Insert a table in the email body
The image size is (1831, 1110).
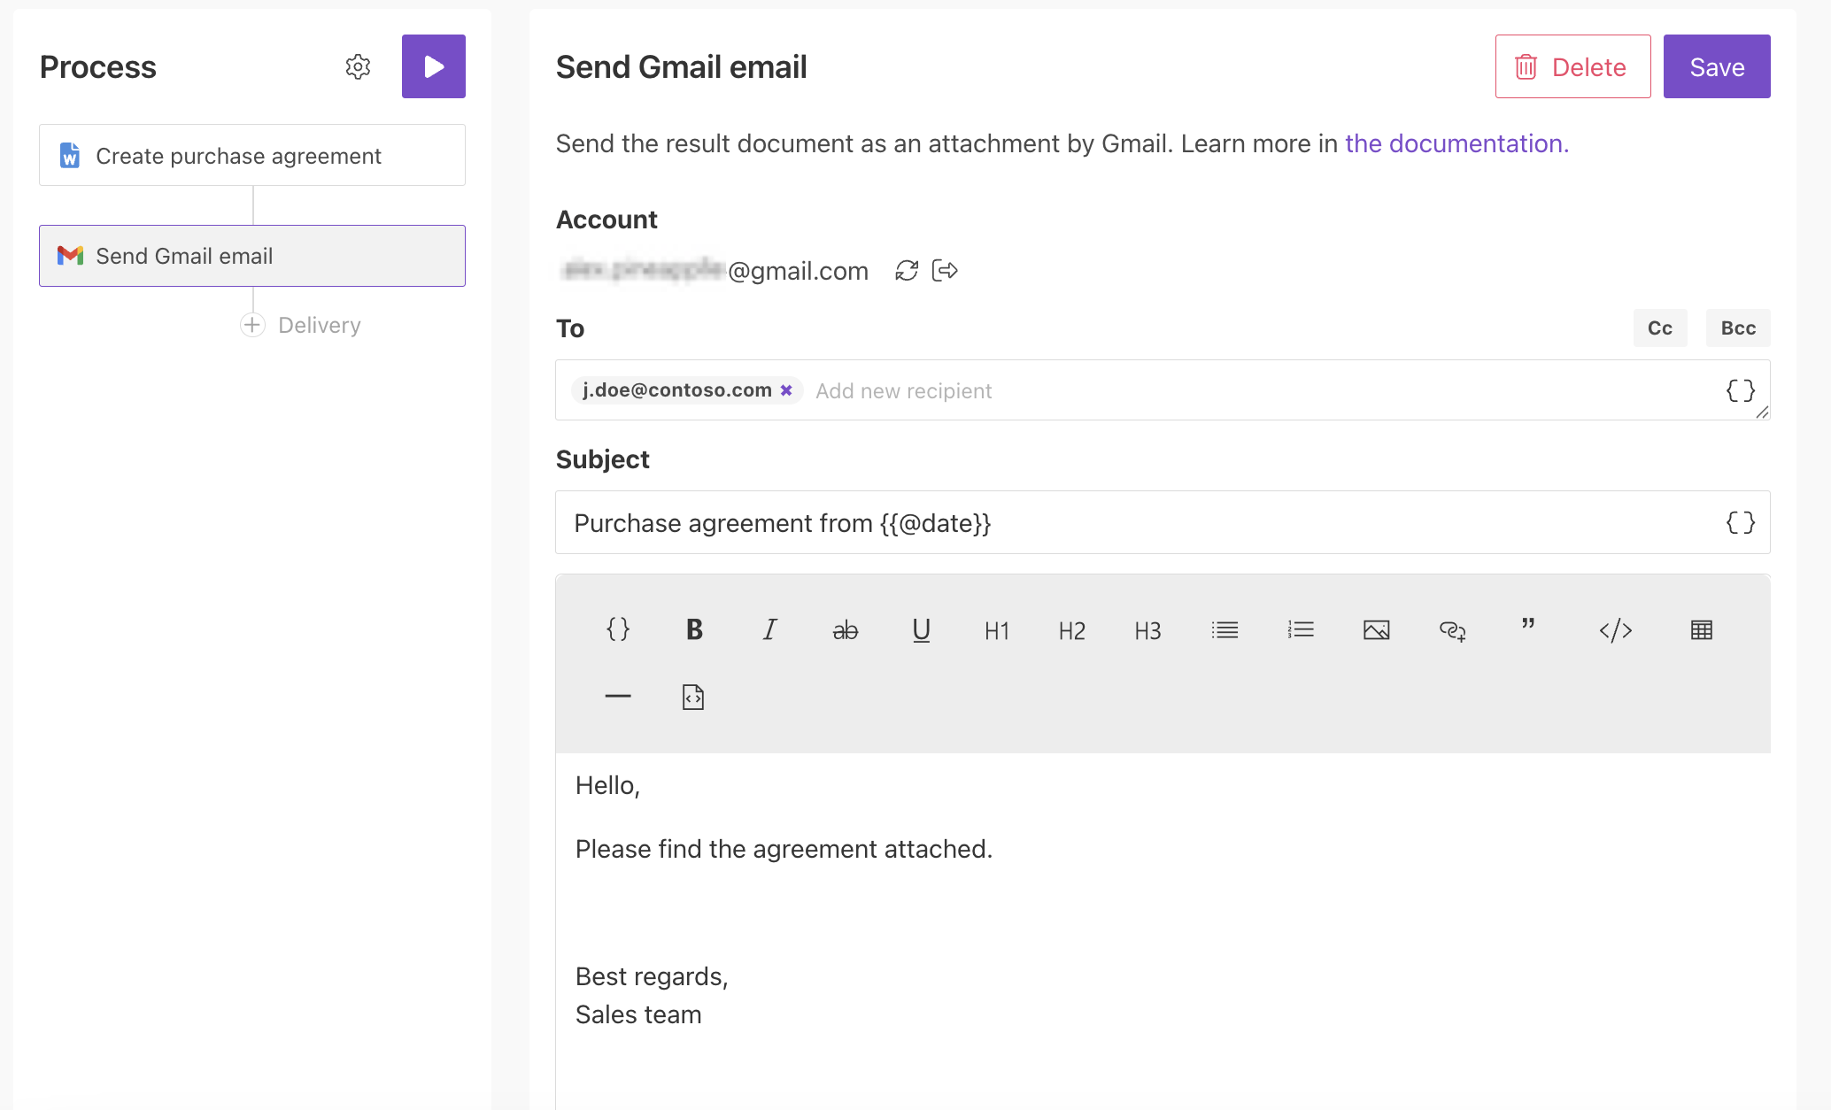(1702, 630)
